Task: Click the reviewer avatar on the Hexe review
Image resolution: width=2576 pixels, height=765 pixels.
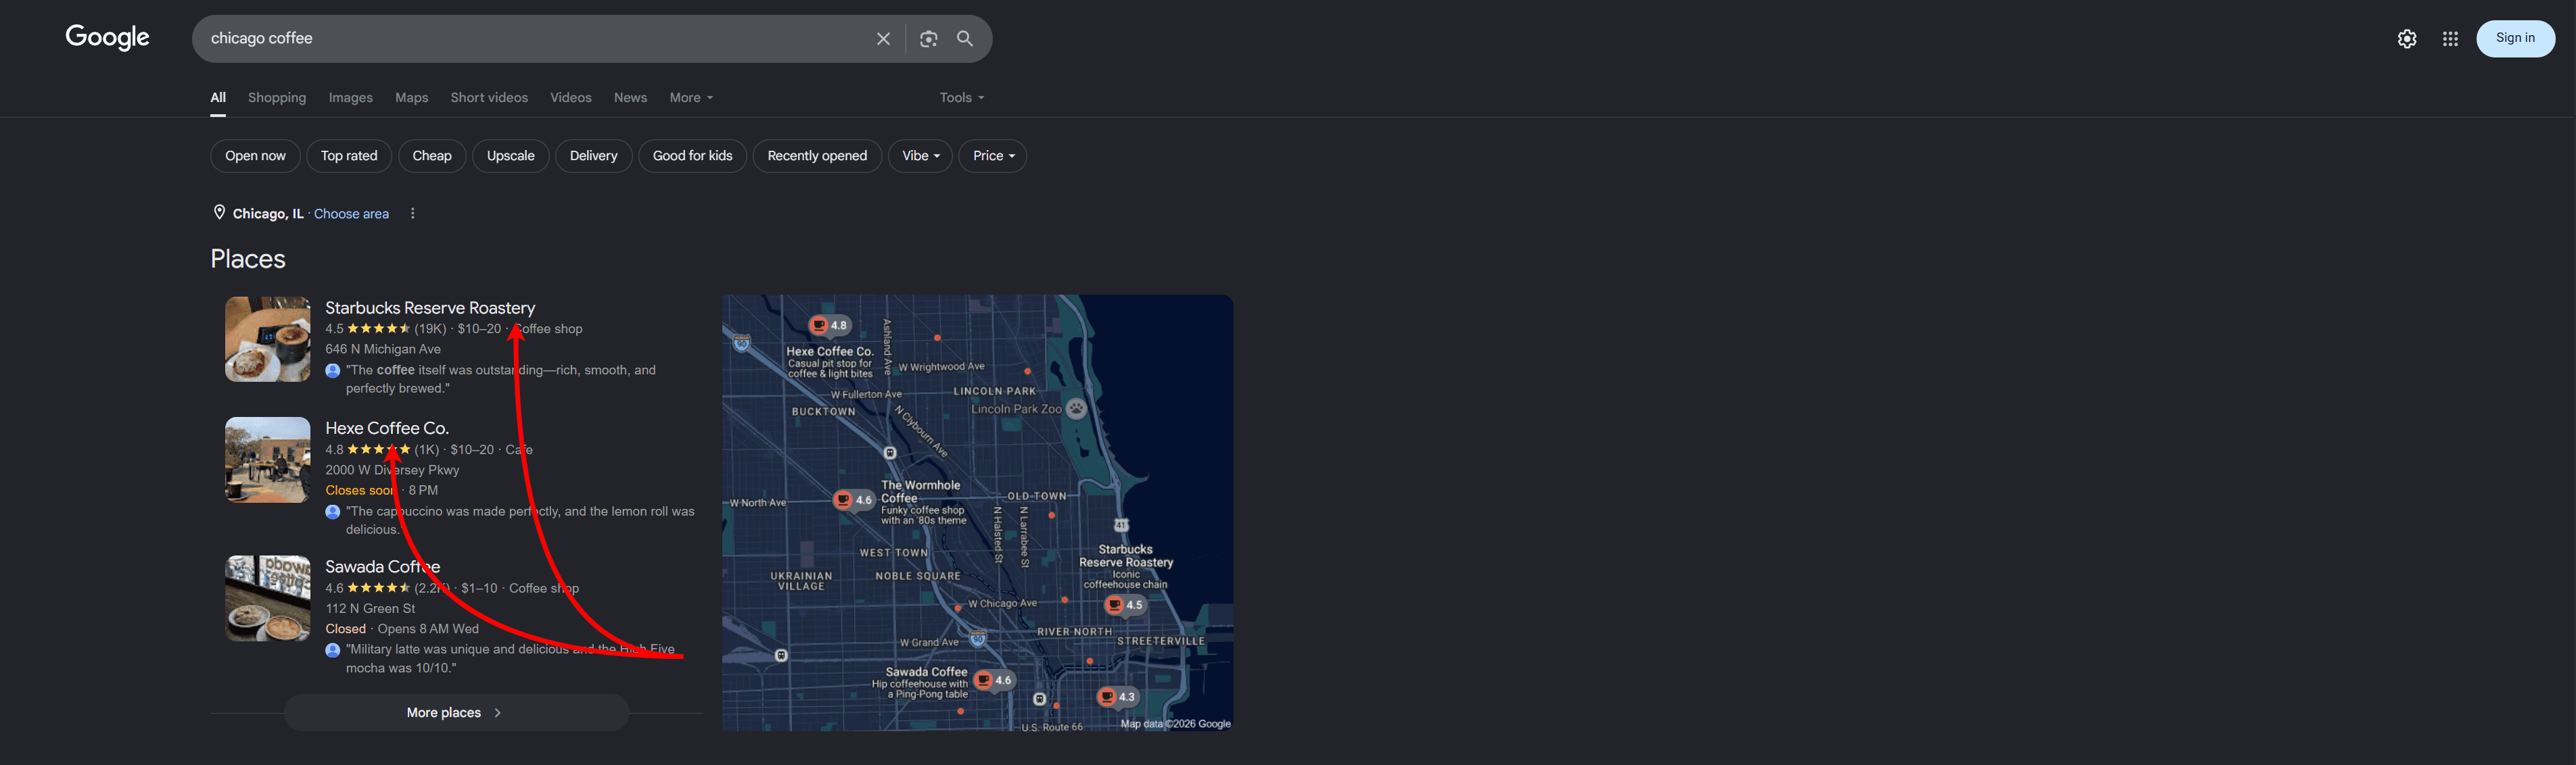Action: [x=333, y=512]
